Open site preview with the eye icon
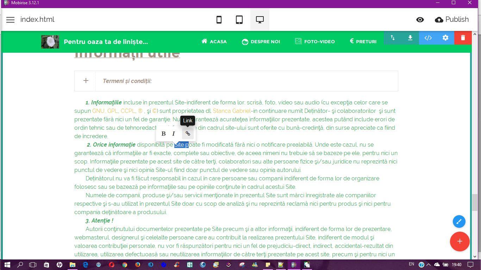The width and height of the screenshot is (481, 270). 420,20
